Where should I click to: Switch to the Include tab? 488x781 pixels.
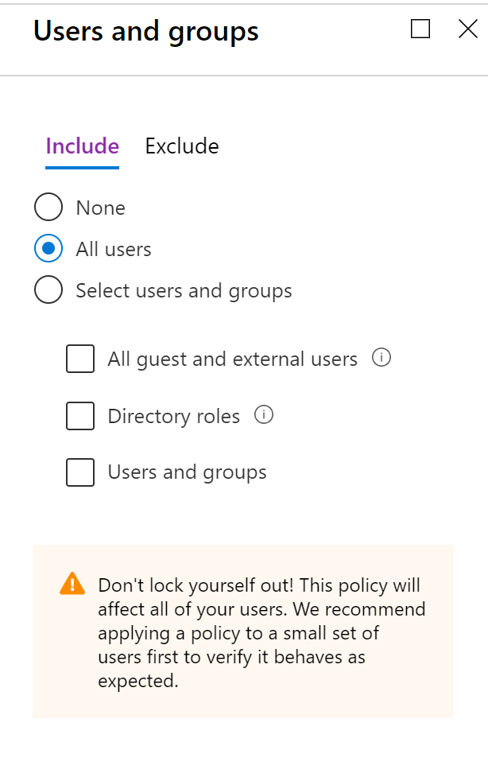click(x=82, y=146)
